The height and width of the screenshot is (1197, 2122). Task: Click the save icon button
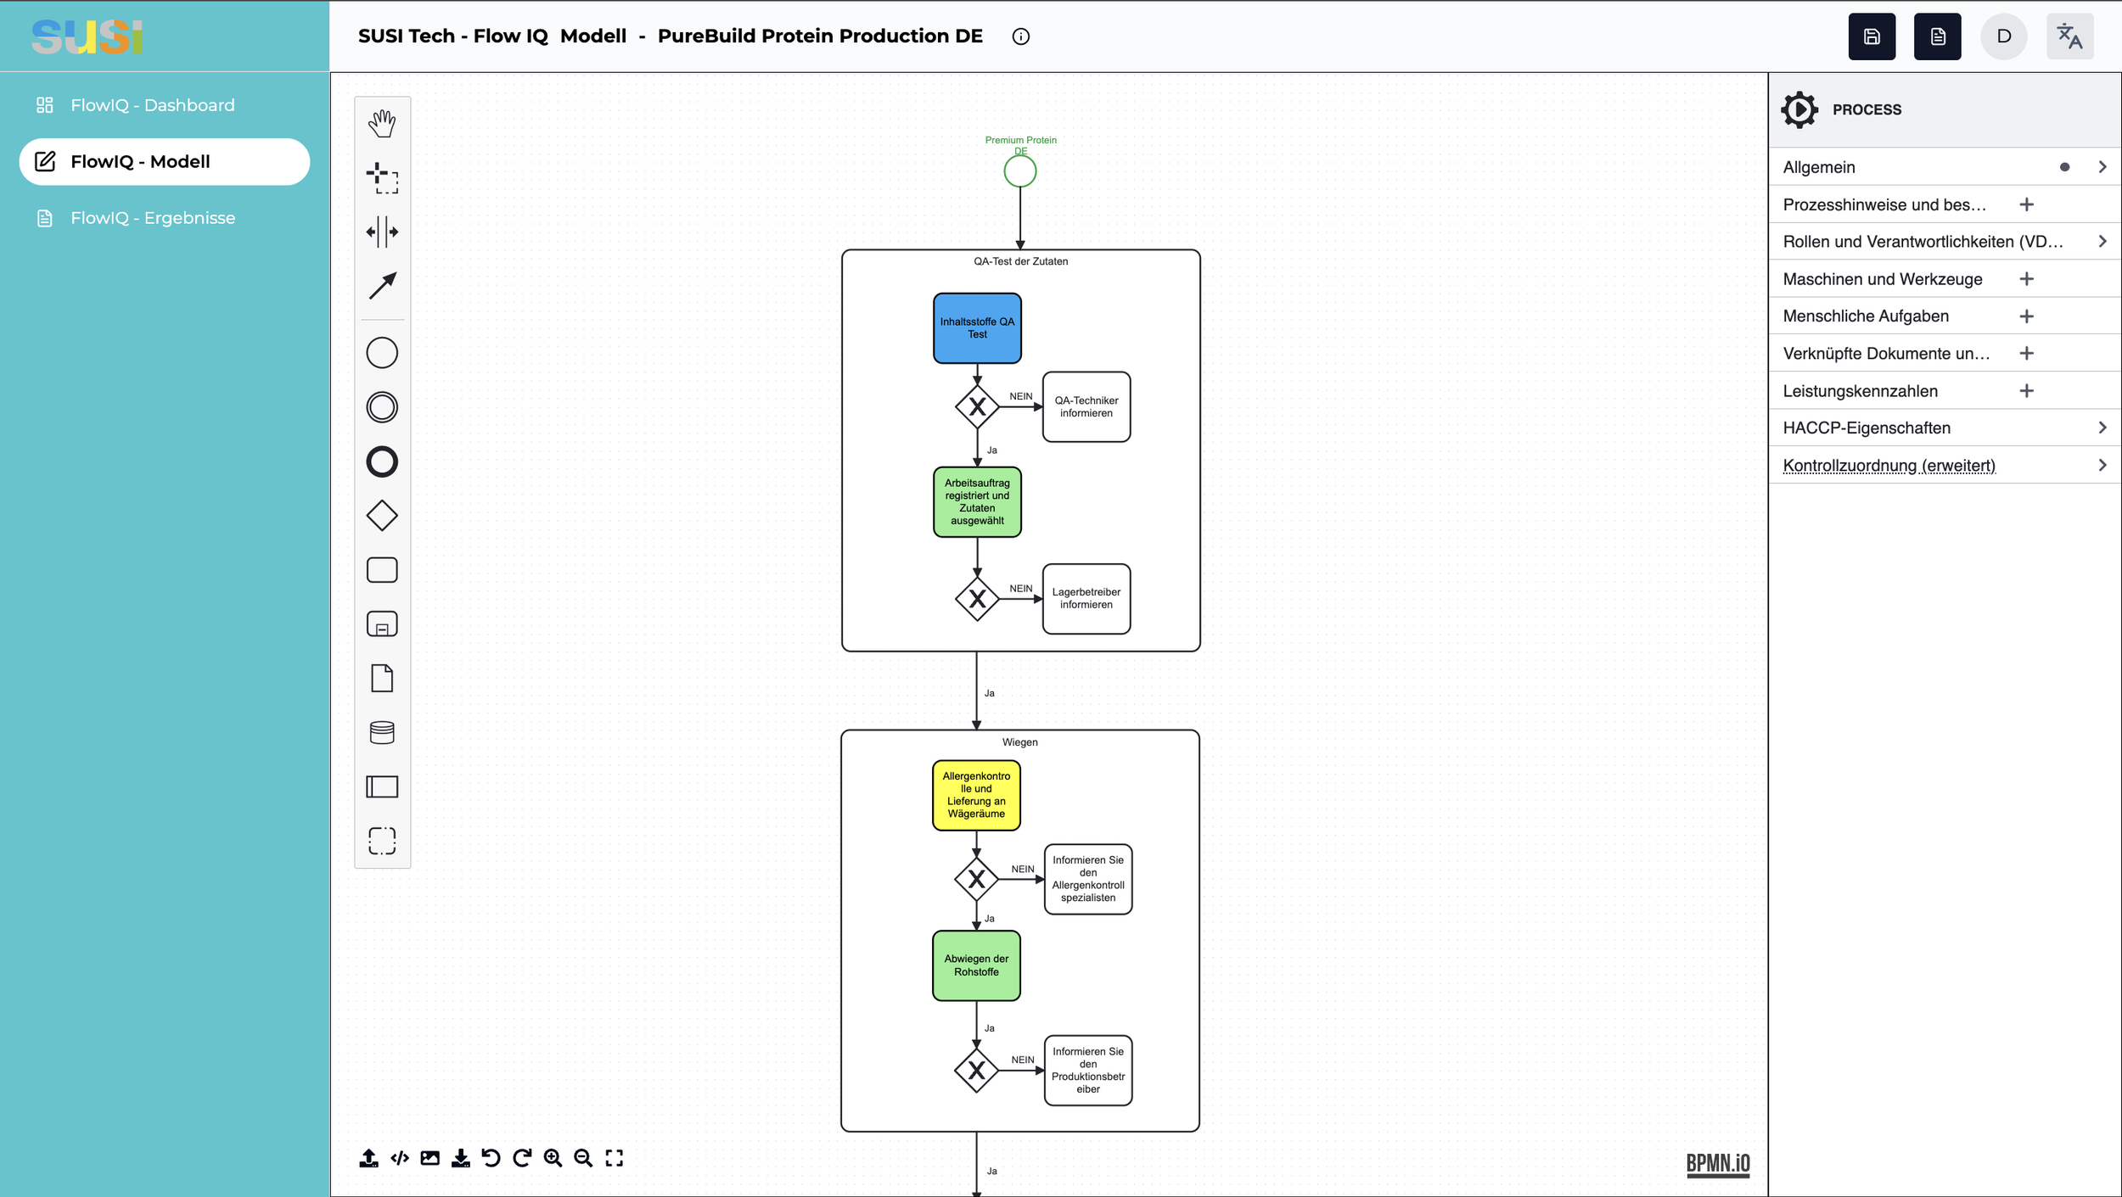pyautogui.click(x=1872, y=36)
